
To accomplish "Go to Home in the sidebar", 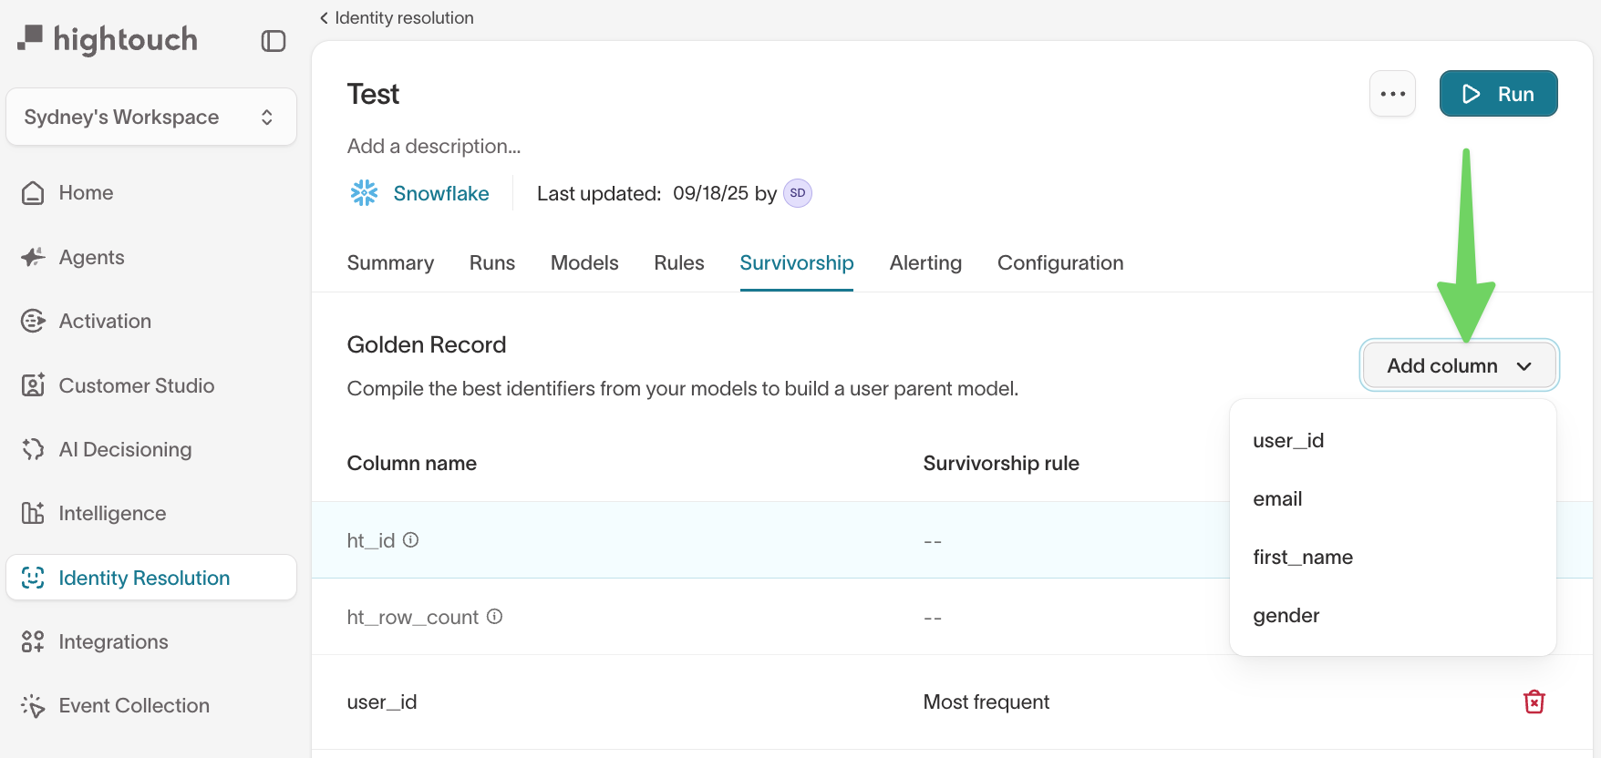I will click(86, 192).
